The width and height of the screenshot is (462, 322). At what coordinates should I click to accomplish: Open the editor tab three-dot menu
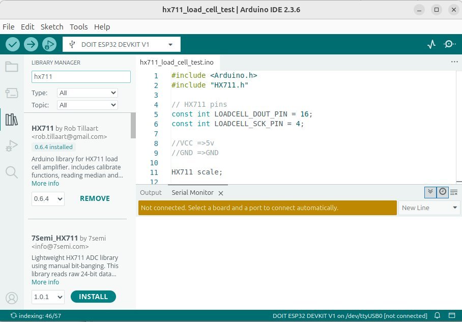[x=454, y=62]
